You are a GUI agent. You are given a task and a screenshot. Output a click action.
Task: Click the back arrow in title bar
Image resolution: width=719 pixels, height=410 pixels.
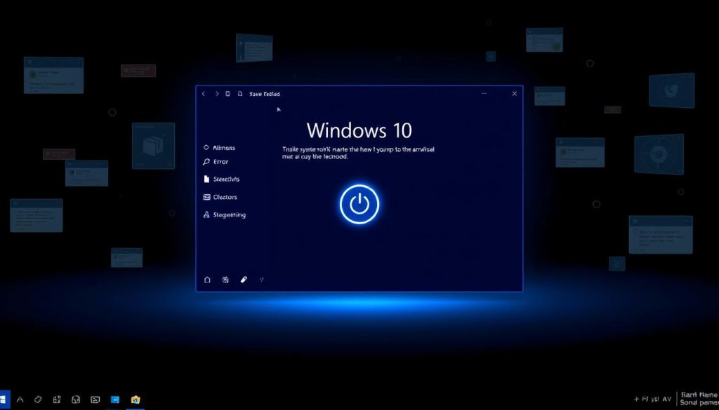pyautogui.click(x=204, y=94)
